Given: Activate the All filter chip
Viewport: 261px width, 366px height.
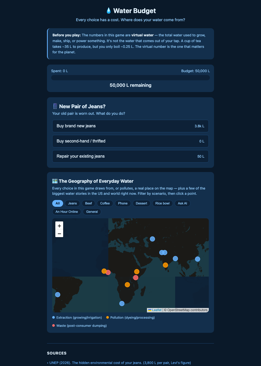Looking at the screenshot, I should click(x=58, y=203).
